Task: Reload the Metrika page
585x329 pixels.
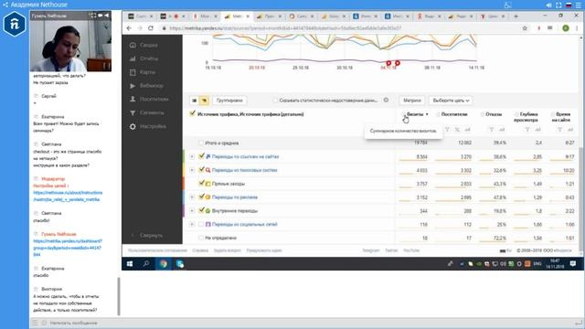Action: point(151,28)
